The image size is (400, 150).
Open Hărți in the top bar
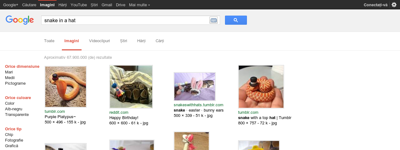pyautogui.click(x=62, y=5)
